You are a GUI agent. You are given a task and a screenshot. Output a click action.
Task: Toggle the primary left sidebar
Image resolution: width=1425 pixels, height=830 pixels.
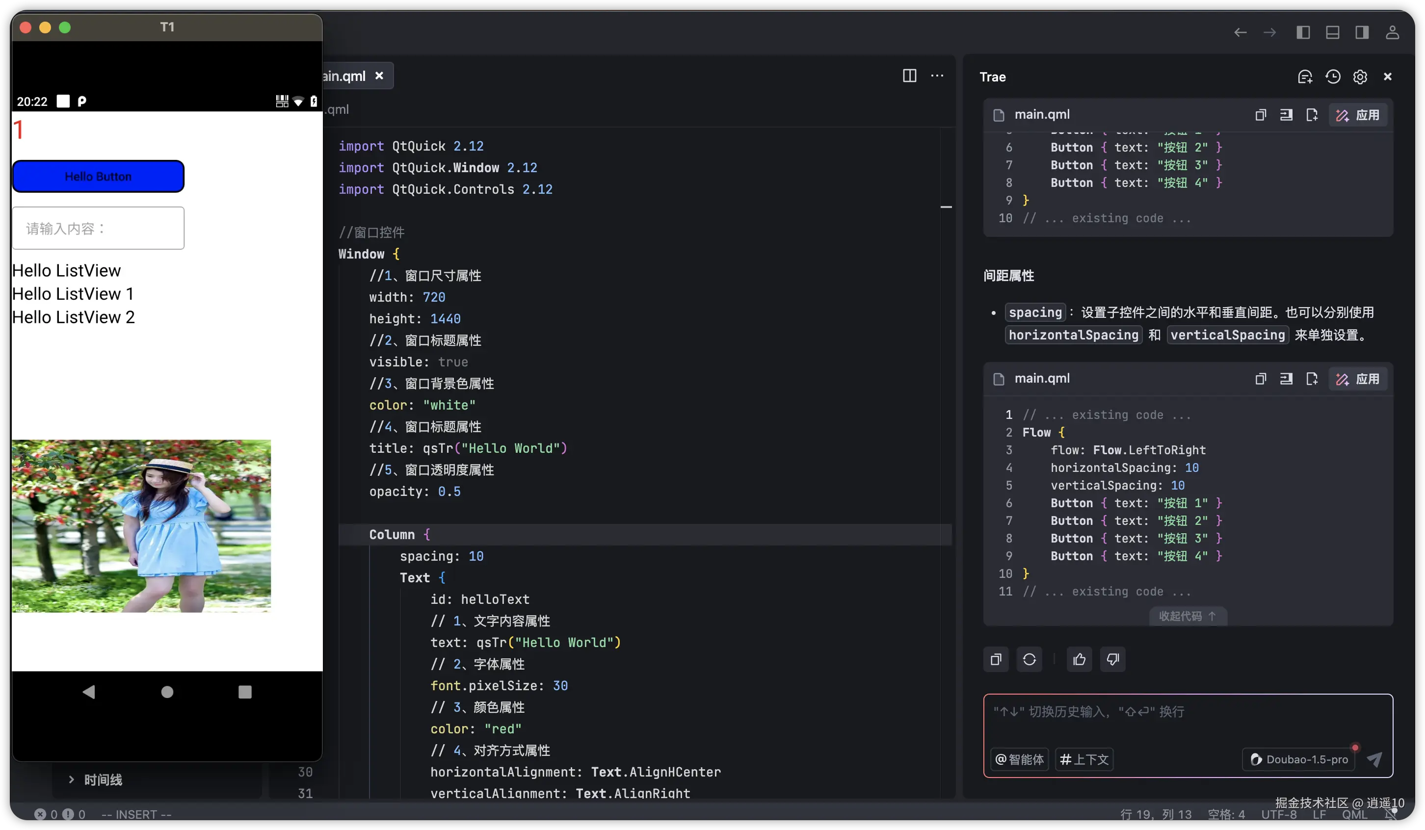click(1303, 32)
